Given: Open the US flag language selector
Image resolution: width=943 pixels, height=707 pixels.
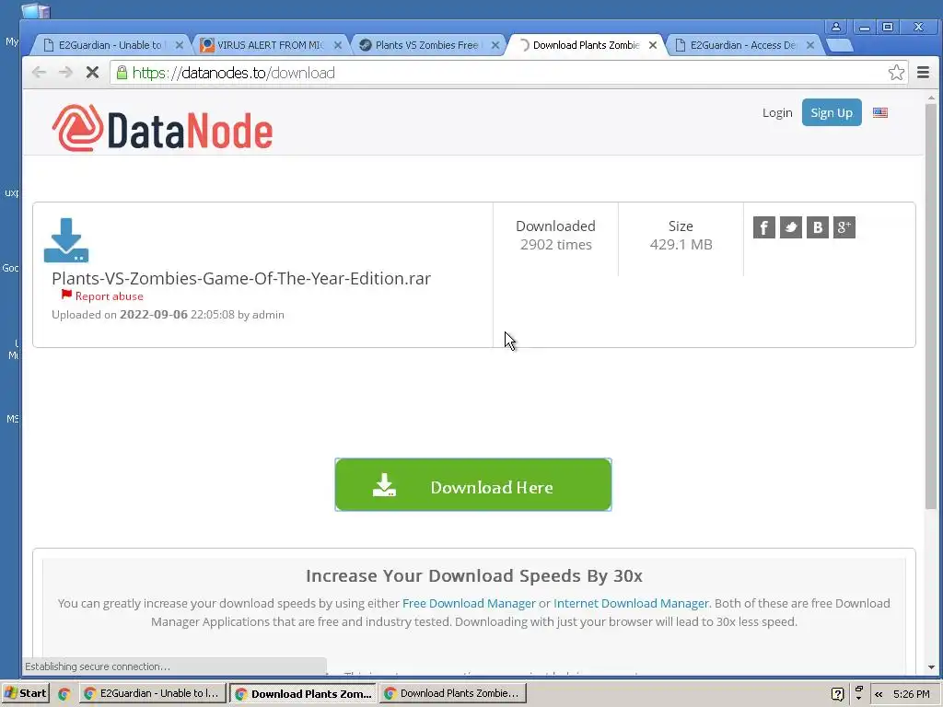Looking at the screenshot, I should [x=880, y=112].
